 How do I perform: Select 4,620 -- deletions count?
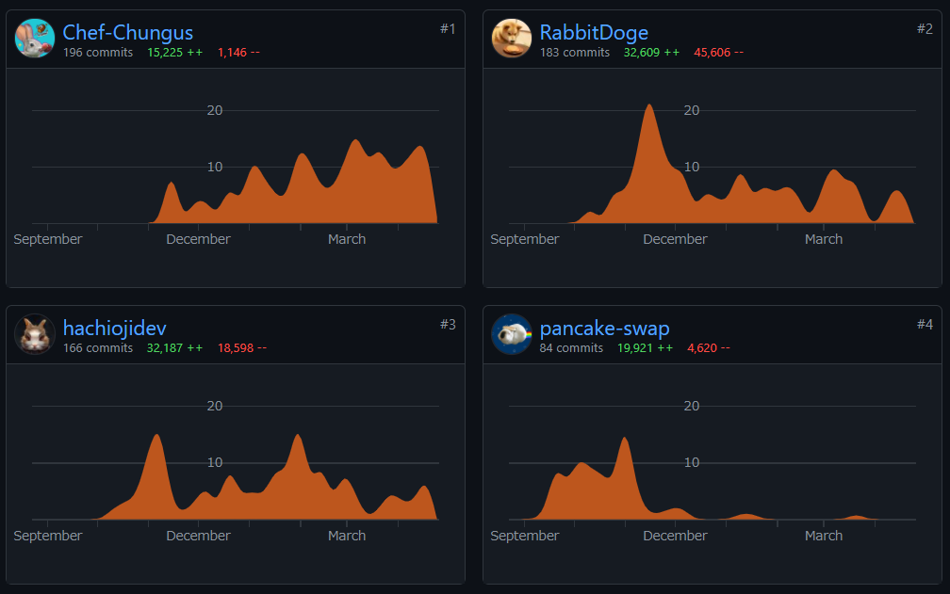click(x=709, y=347)
